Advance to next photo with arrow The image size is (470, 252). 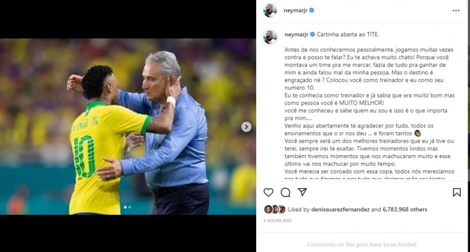[246, 127]
